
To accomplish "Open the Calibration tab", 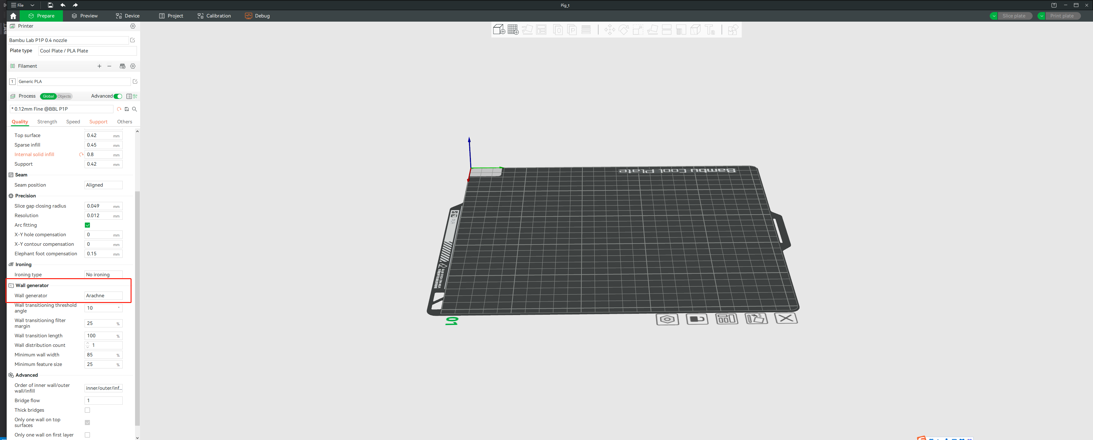I will pos(214,16).
